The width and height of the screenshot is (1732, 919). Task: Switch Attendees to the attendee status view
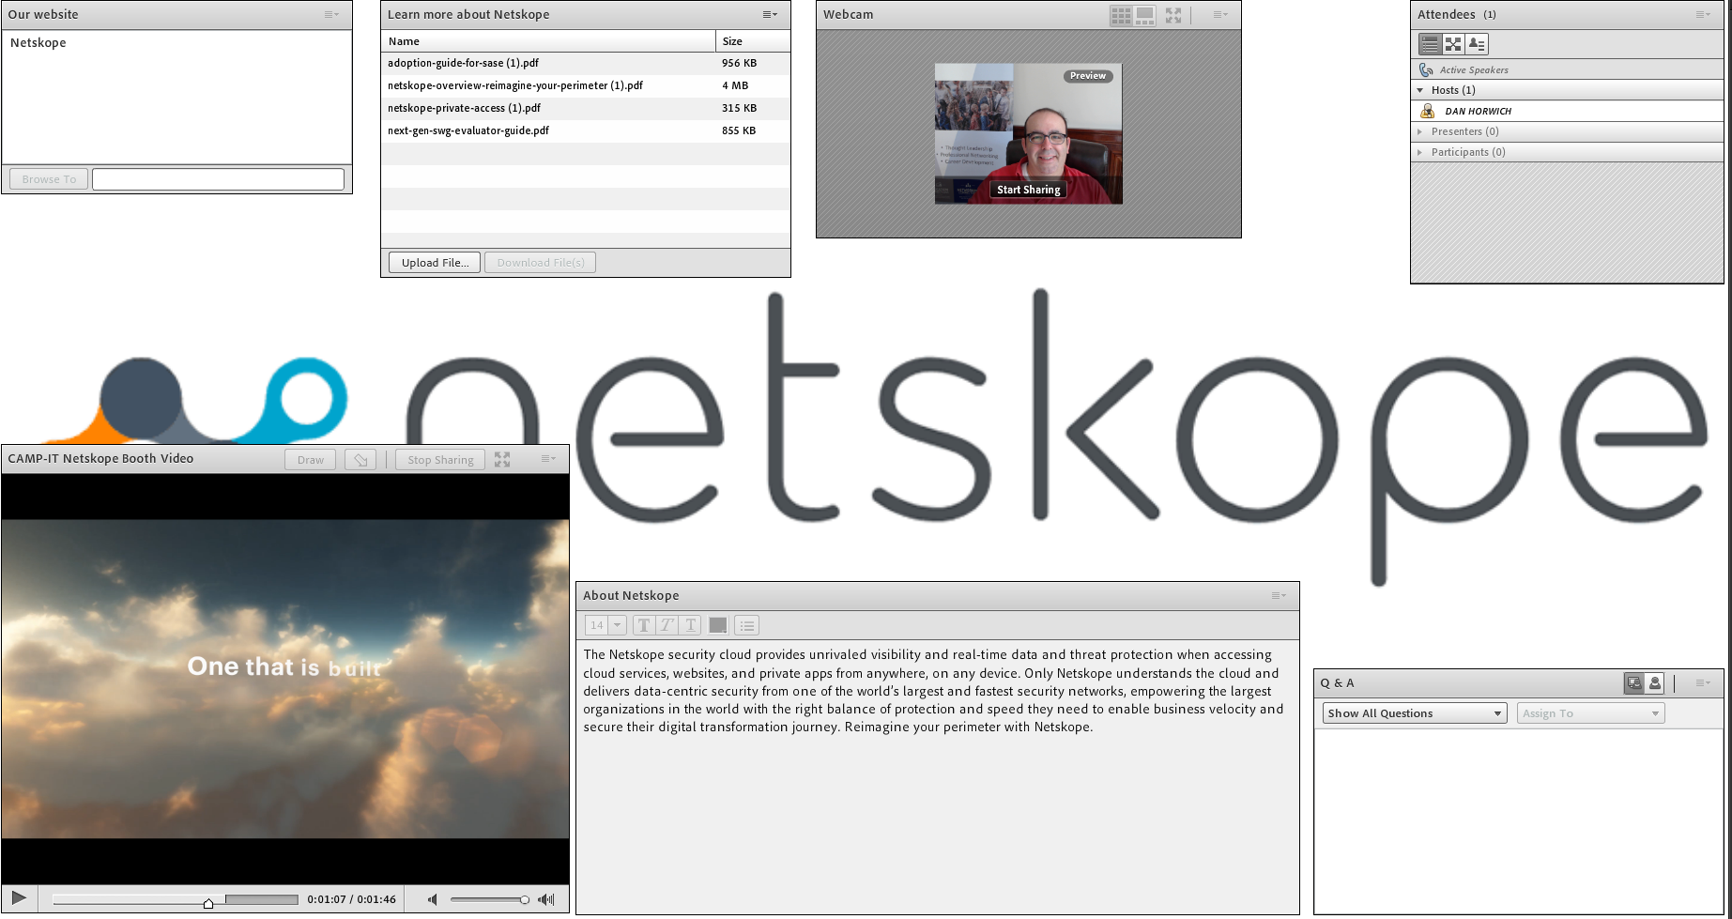tap(1477, 44)
